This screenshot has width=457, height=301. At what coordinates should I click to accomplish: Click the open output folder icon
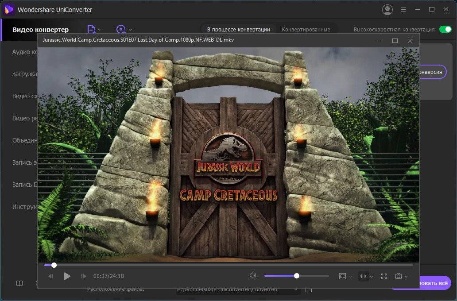click(308, 289)
